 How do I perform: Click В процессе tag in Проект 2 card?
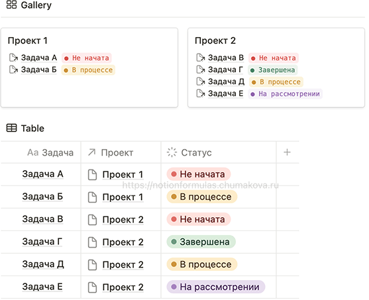[x=276, y=82]
